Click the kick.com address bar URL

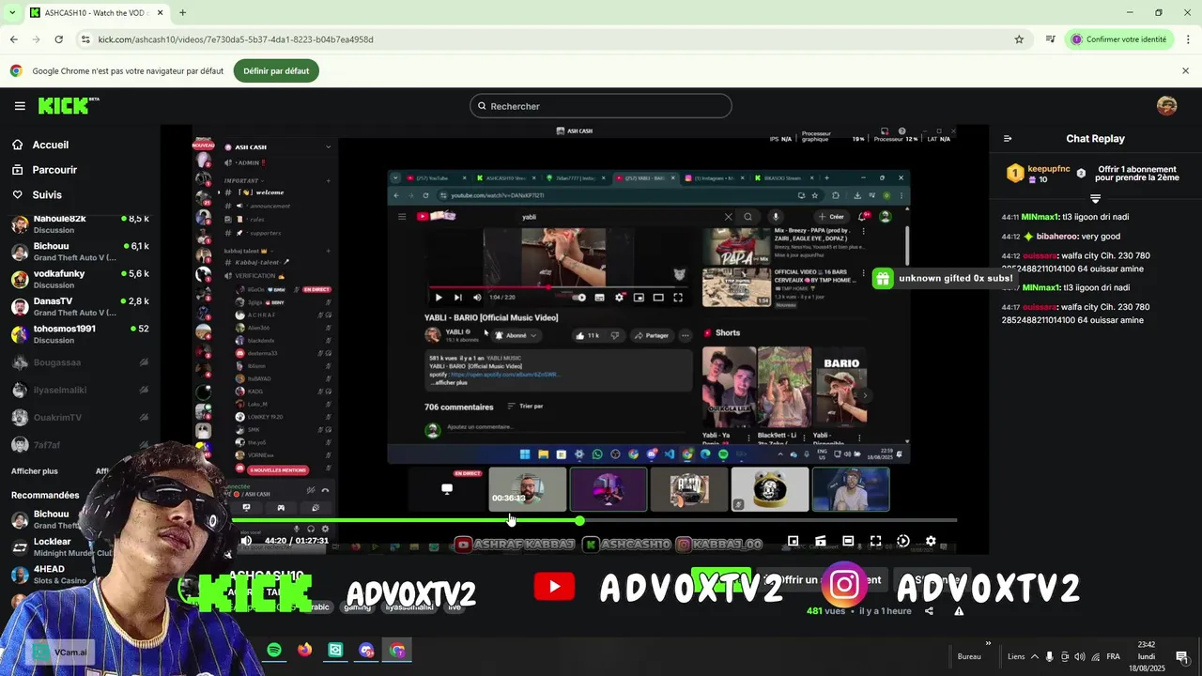pyautogui.click(x=236, y=39)
